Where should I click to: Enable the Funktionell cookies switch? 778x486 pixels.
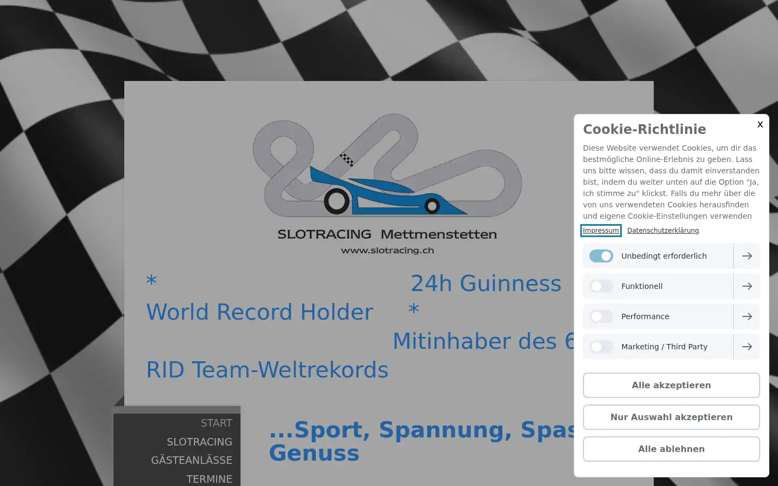pyautogui.click(x=601, y=286)
